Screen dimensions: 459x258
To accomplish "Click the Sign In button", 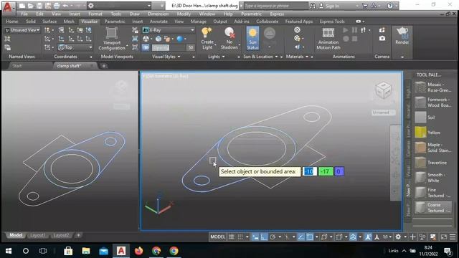I will pyautogui.click(x=329, y=6).
